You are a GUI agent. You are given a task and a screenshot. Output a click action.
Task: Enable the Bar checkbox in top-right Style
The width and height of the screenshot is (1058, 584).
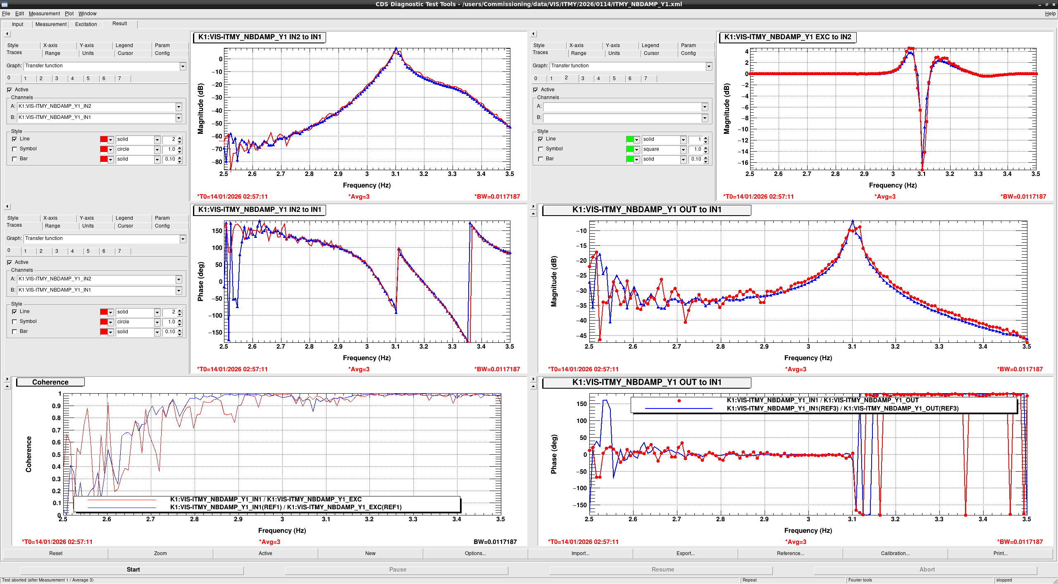tap(541, 159)
